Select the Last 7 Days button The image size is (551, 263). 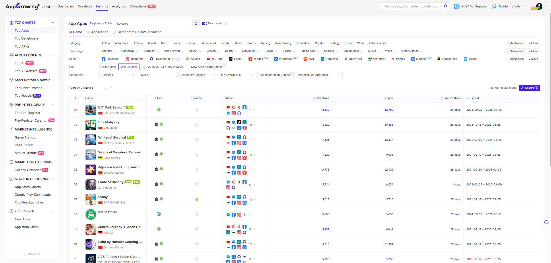click(109, 67)
